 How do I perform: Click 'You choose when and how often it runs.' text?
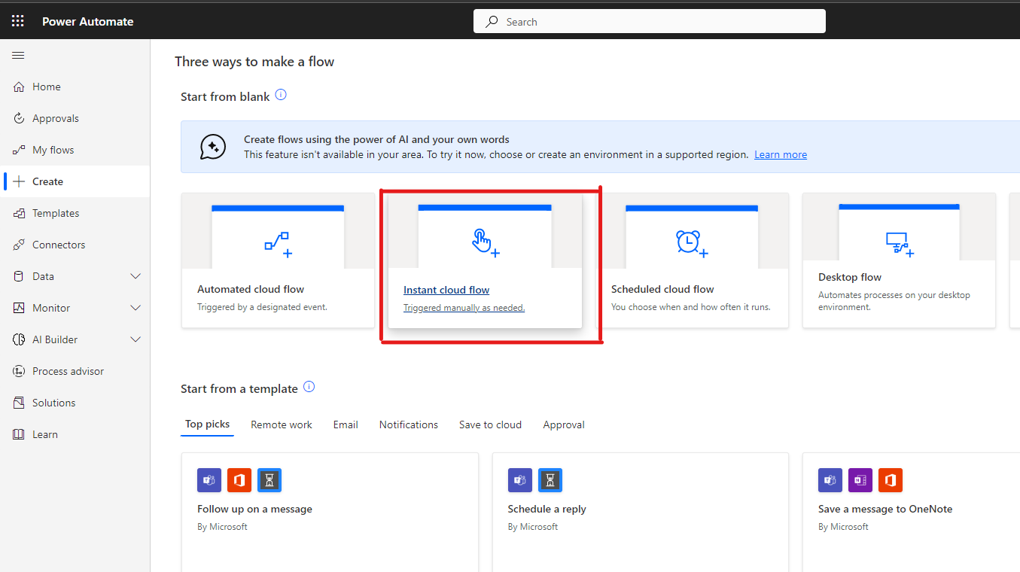click(691, 307)
